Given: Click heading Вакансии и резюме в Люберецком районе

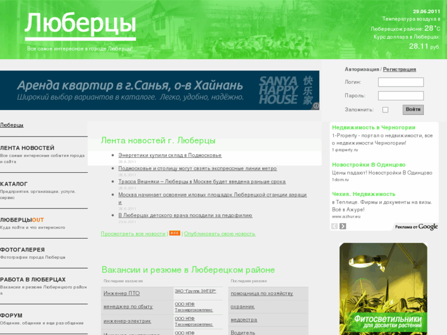Looking at the screenshot, I should [188, 269].
